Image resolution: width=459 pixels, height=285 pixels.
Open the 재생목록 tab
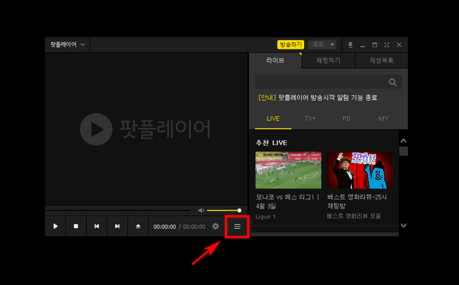[x=381, y=60]
